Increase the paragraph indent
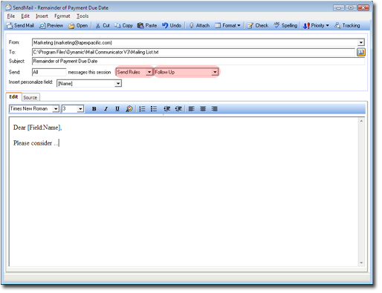Viewport: 382px width, 293px height. click(178, 109)
